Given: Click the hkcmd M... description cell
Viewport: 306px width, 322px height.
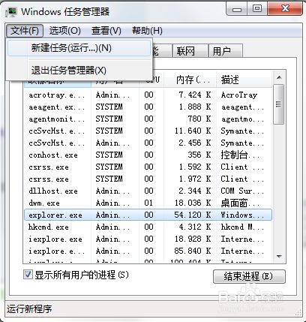Looking at the screenshot, I should [242, 227].
